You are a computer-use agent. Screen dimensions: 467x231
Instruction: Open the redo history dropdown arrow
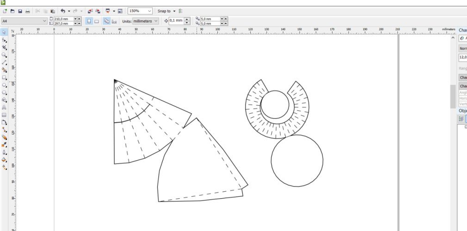point(81,11)
